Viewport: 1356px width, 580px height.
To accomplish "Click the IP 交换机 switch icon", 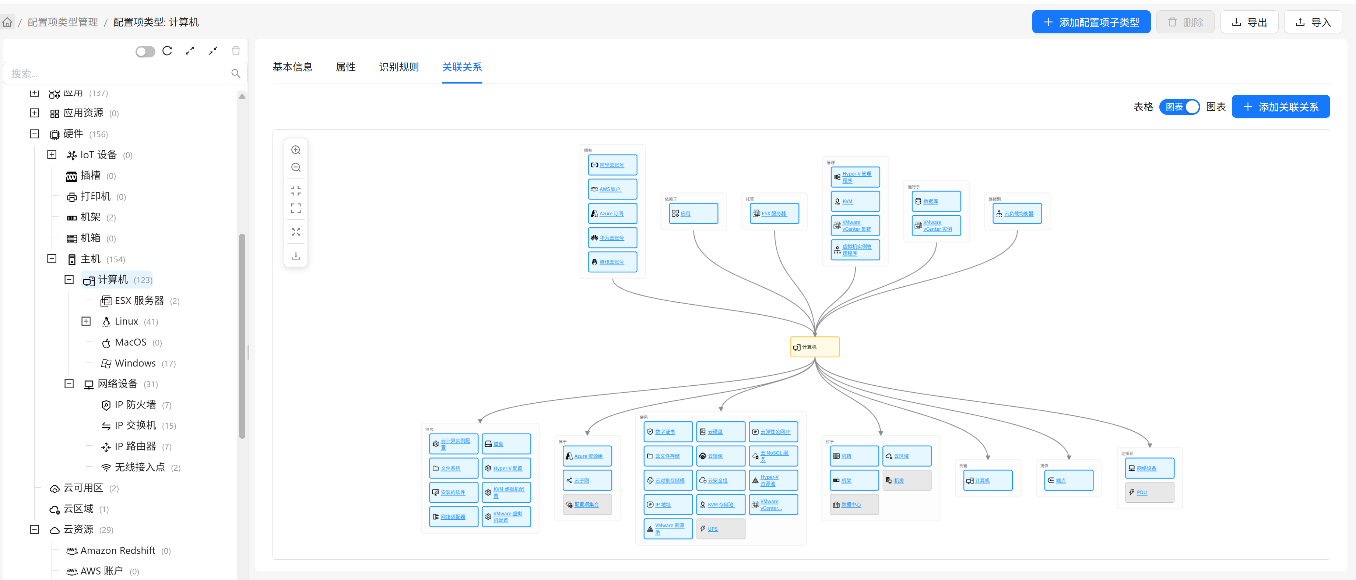I will (x=106, y=426).
